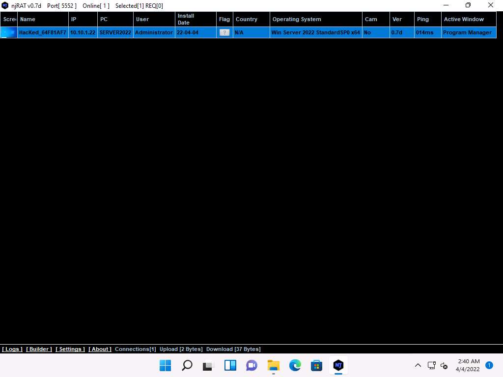503x377 pixels.
Task: Open File Explorer from the taskbar
Action: click(x=274, y=365)
